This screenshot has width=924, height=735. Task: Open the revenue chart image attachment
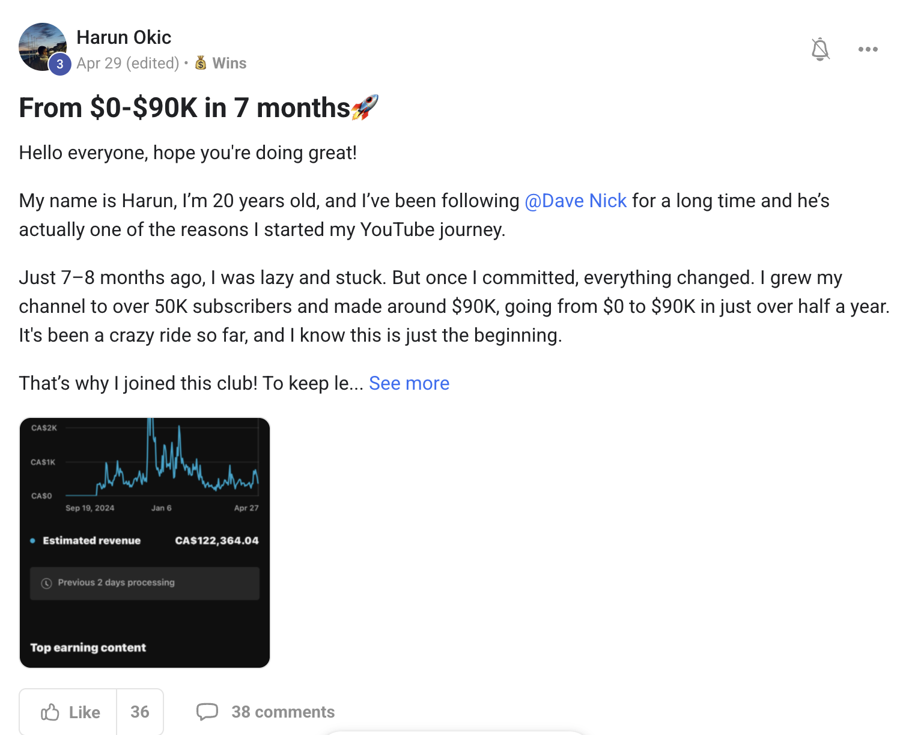tap(145, 543)
